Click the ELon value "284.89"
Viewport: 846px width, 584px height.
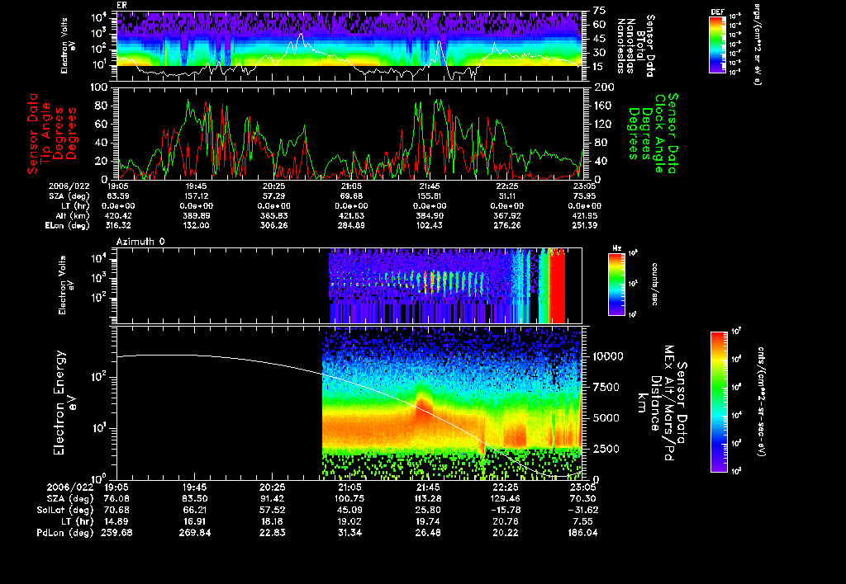pos(351,225)
